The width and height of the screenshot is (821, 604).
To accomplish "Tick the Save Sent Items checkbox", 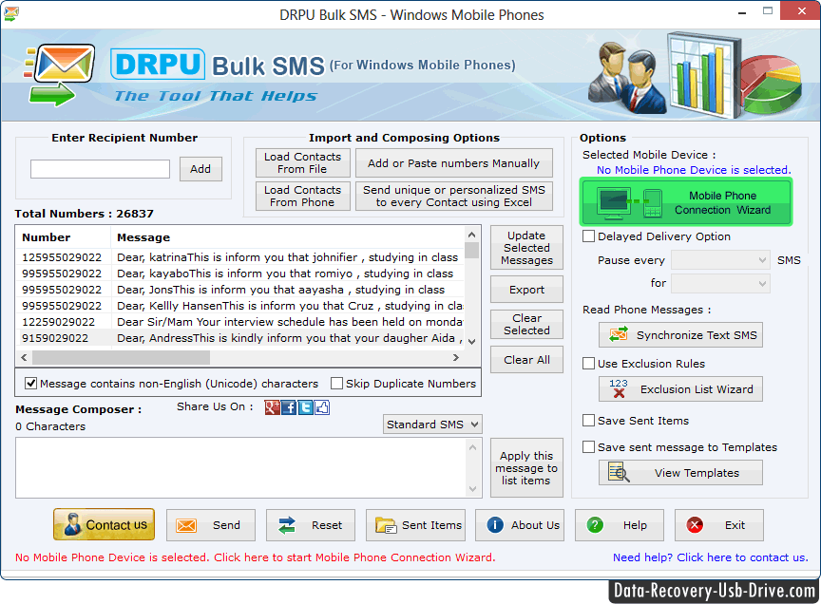I will (588, 421).
